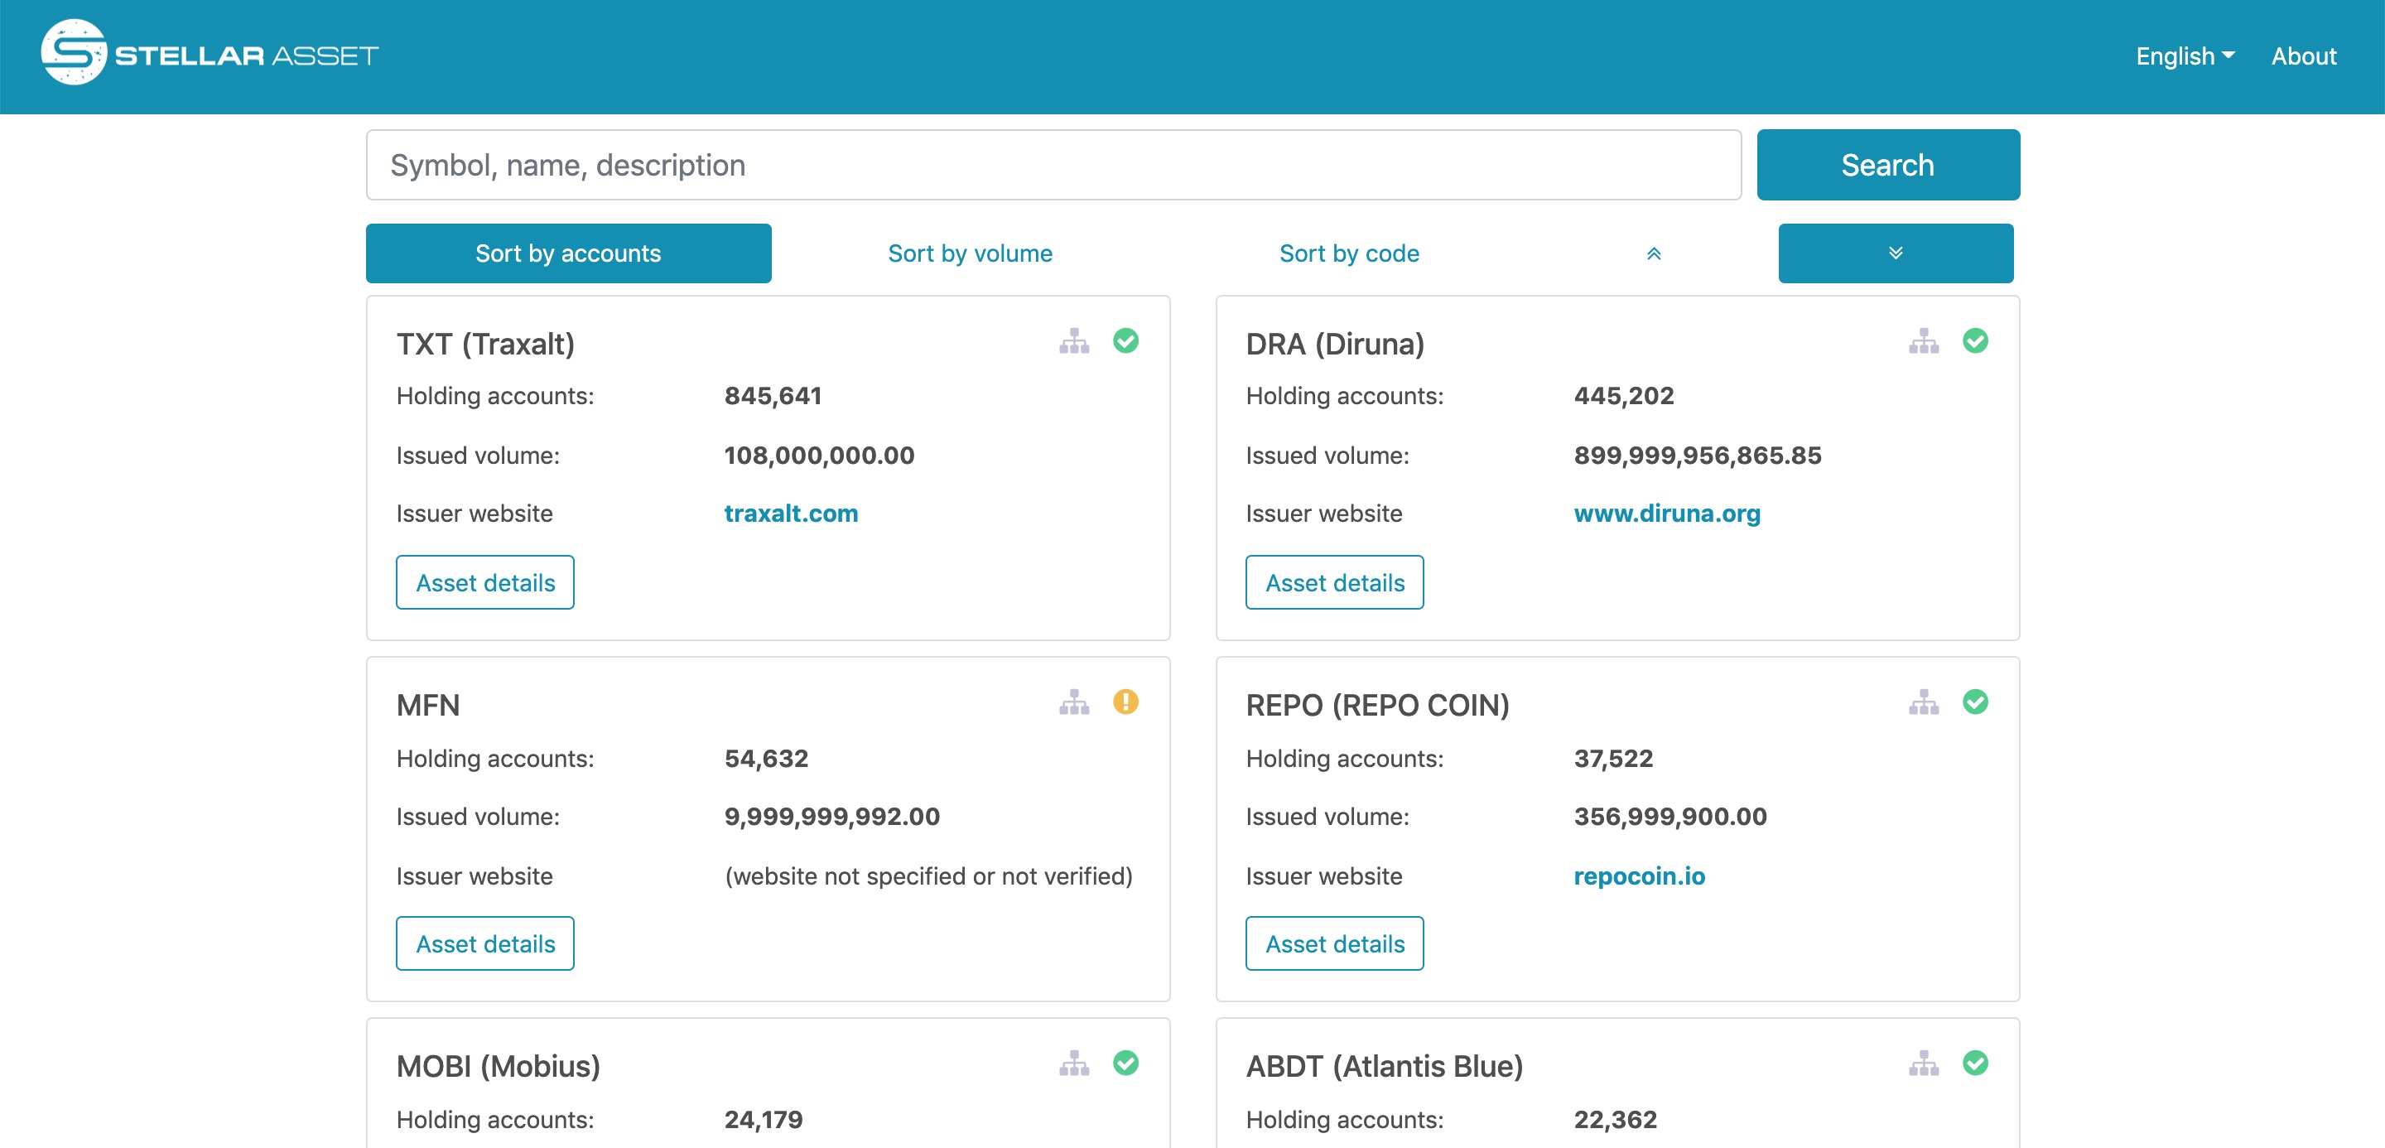
Task: Click the About menu item
Action: point(2305,56)
